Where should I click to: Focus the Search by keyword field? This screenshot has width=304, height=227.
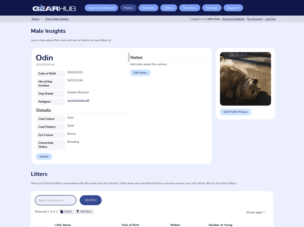pyautogui.click(x=56, y=200)
